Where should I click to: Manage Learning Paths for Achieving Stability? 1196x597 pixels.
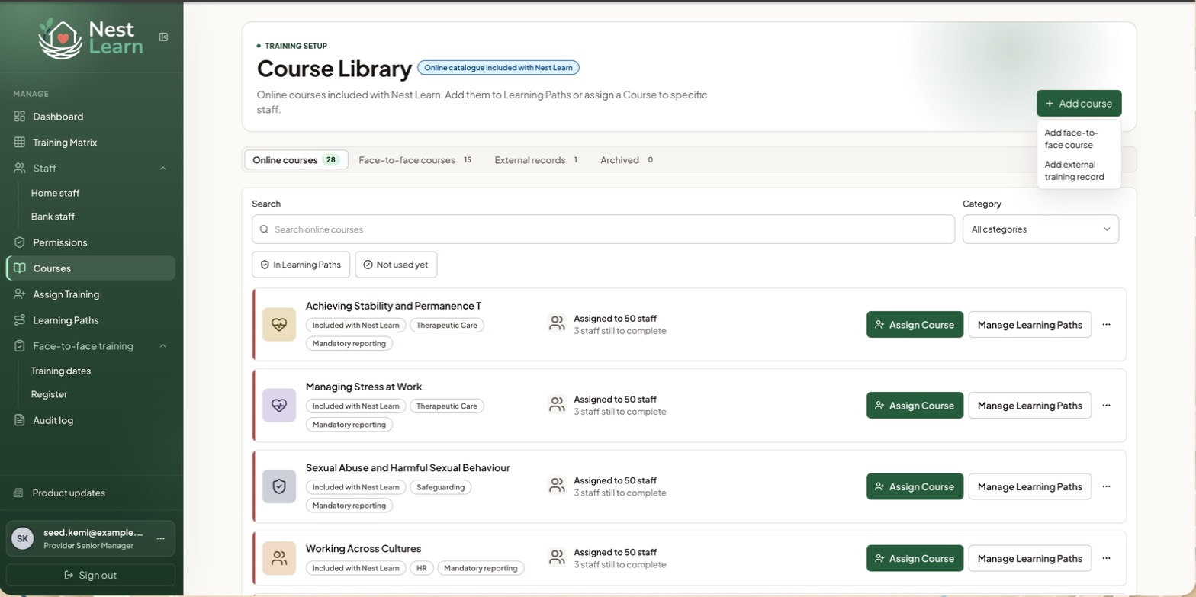tap(1030, 324)
